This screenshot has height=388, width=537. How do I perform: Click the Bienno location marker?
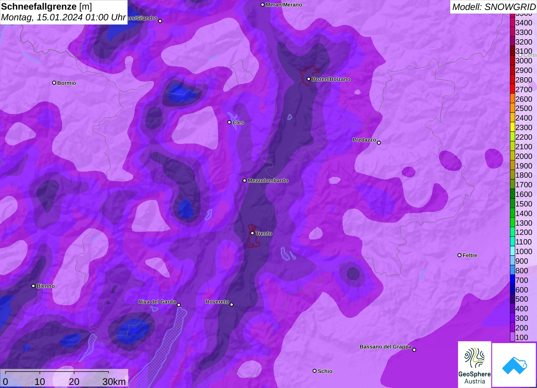(x=33, y=286)
